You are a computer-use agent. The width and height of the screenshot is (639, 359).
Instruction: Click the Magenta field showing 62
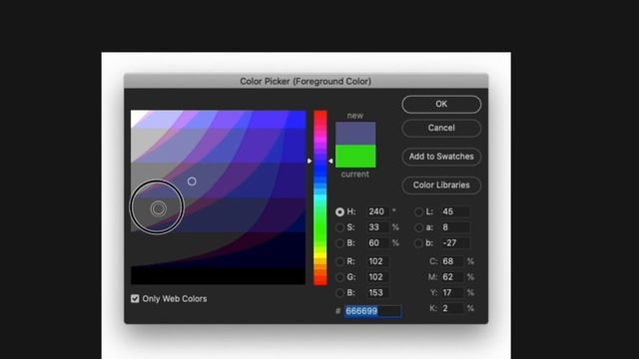(x=452, y=277)
